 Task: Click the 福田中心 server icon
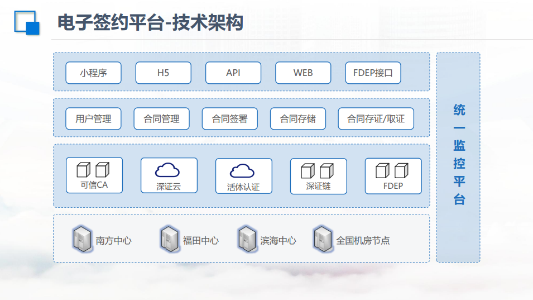(169, 239)
